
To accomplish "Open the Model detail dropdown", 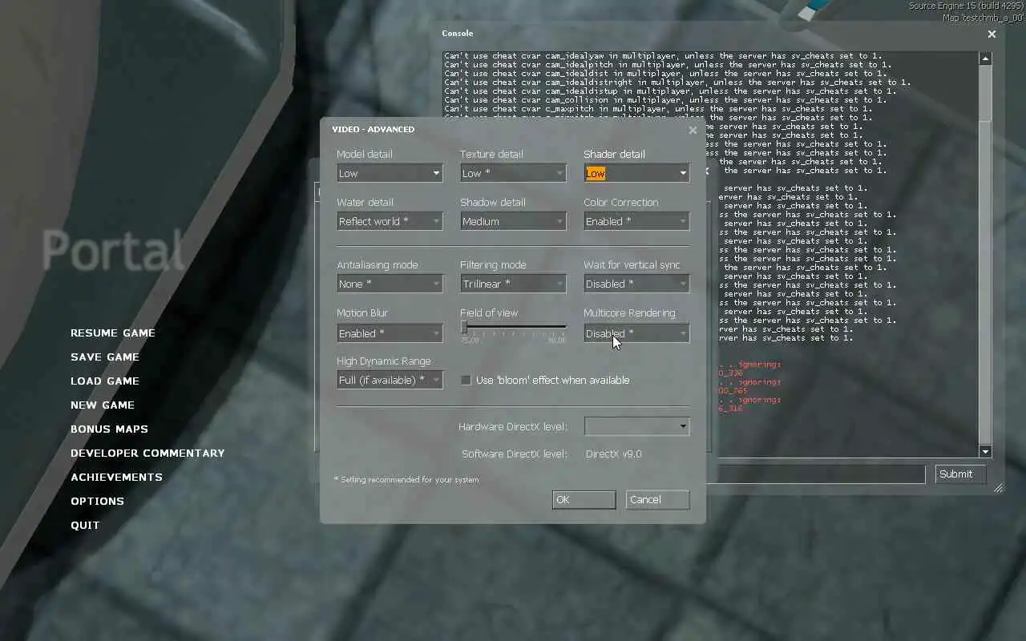I will (x=390, y=173).
